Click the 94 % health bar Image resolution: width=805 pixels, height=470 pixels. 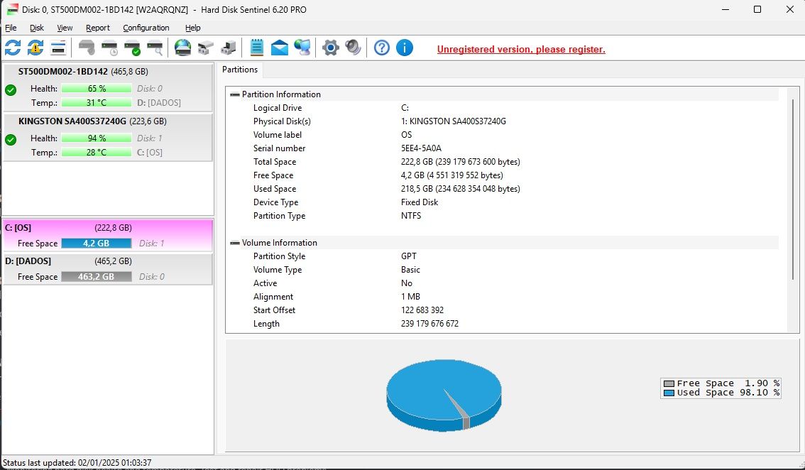(x=97, y=138)
